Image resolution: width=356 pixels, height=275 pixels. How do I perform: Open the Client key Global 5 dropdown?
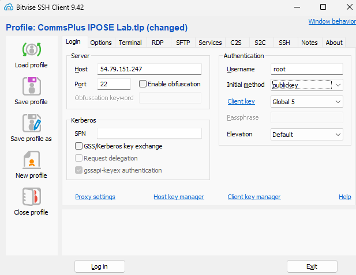[x=307, y=102]
